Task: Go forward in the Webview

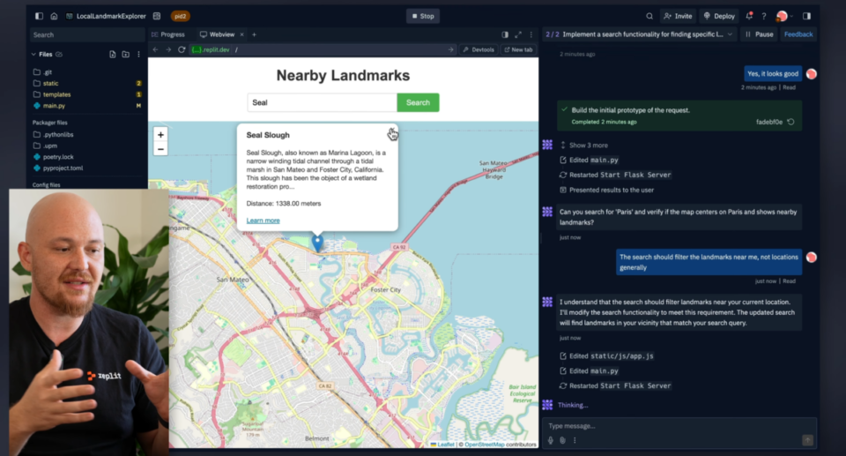Action: (168, 49)
